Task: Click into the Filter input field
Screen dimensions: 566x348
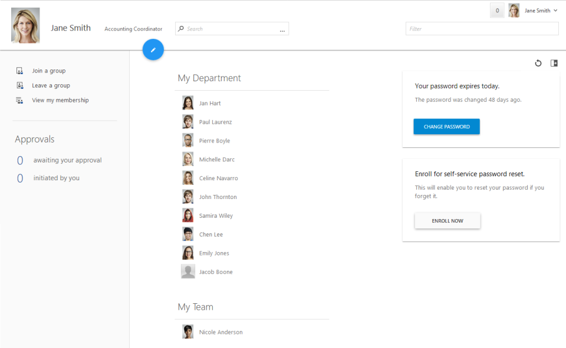Action: pyautogui.click(x=482, y=29)
